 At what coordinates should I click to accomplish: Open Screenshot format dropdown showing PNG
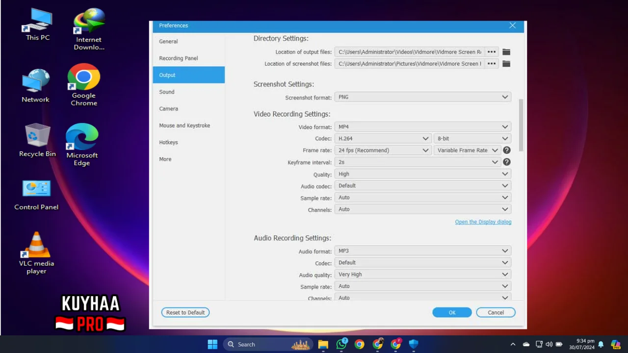pos(423,97)
